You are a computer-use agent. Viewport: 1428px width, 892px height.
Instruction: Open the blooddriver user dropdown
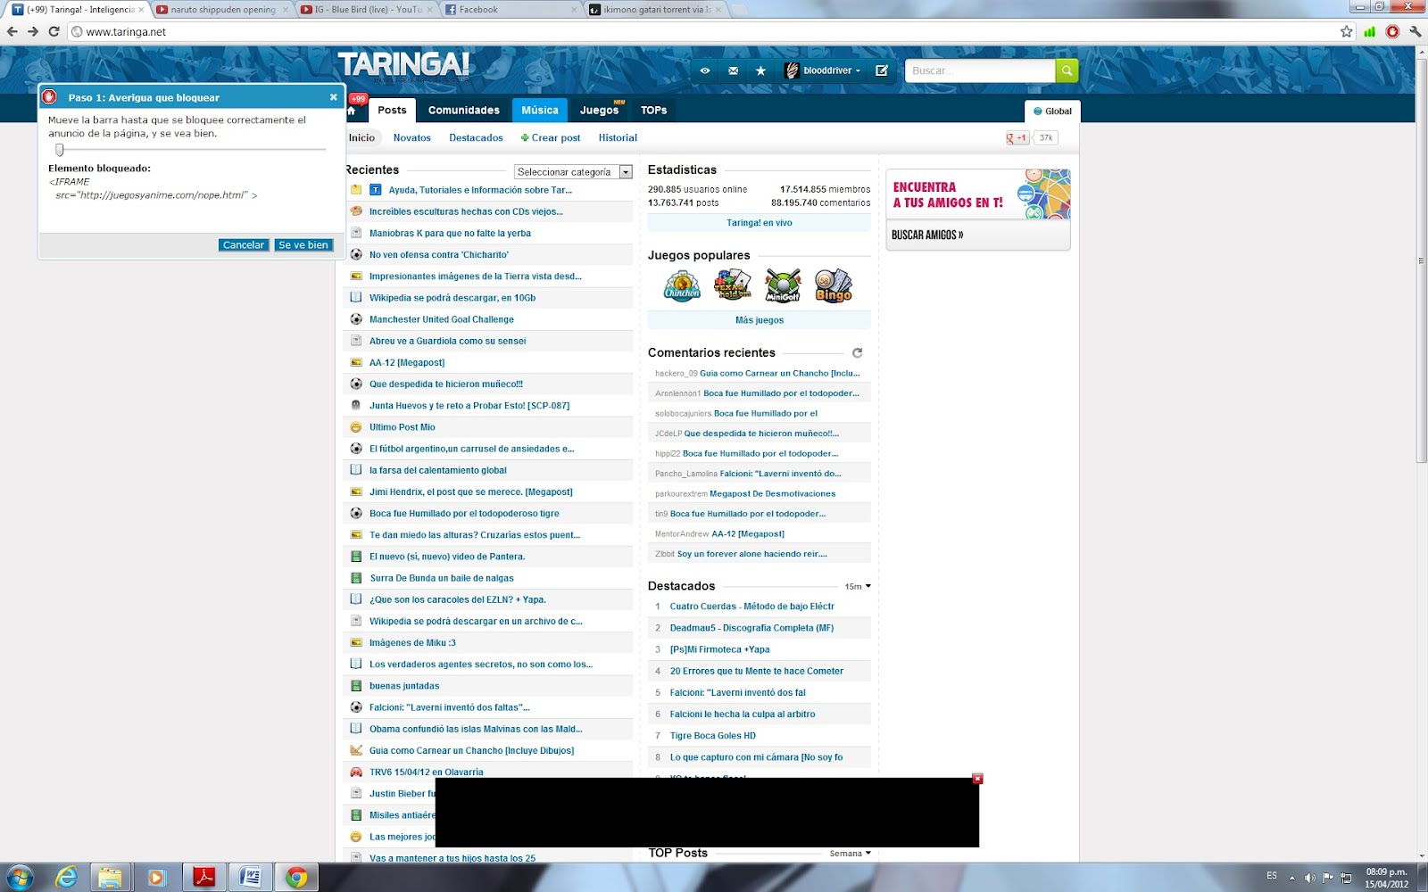[824, 70]
